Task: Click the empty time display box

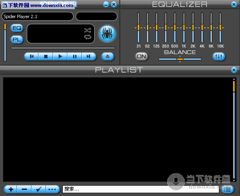Action: 96,17
